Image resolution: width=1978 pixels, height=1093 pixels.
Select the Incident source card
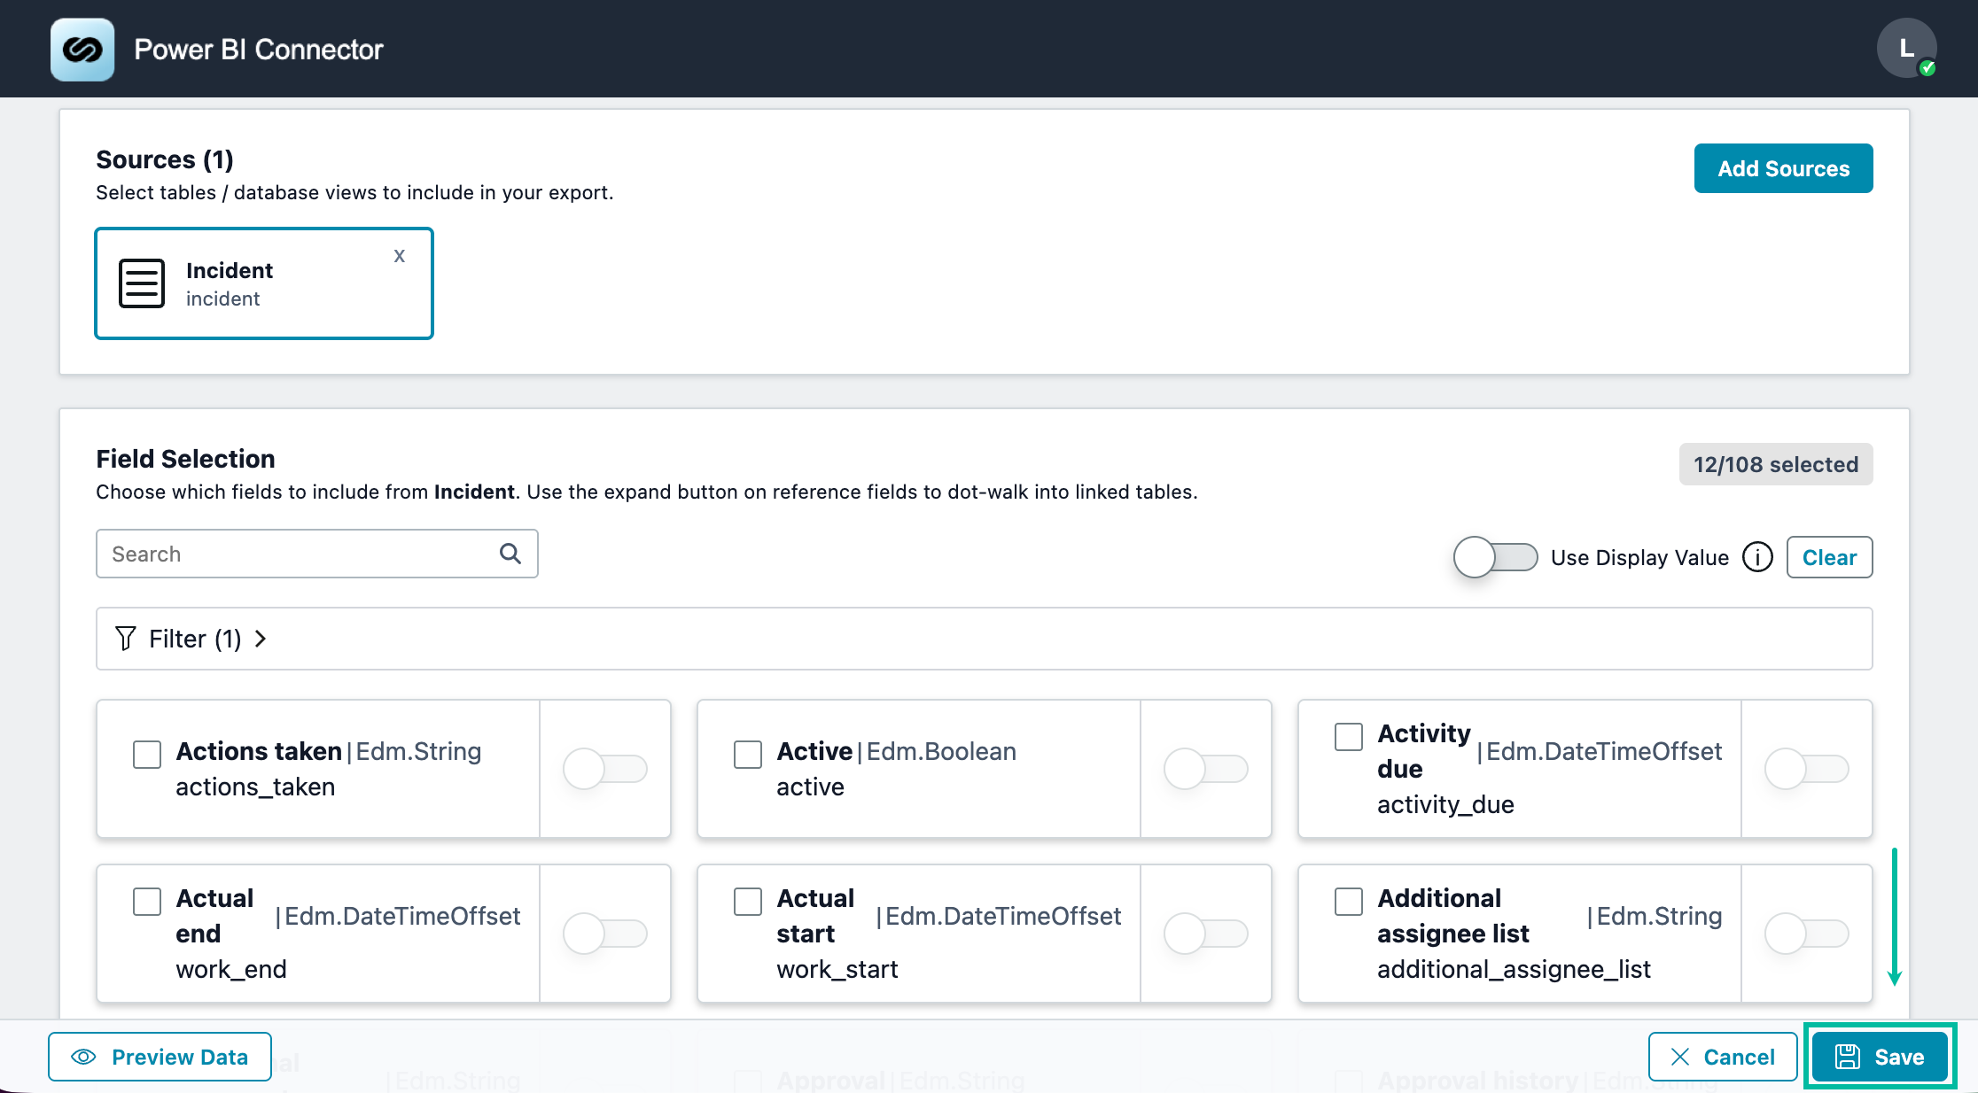264,283
